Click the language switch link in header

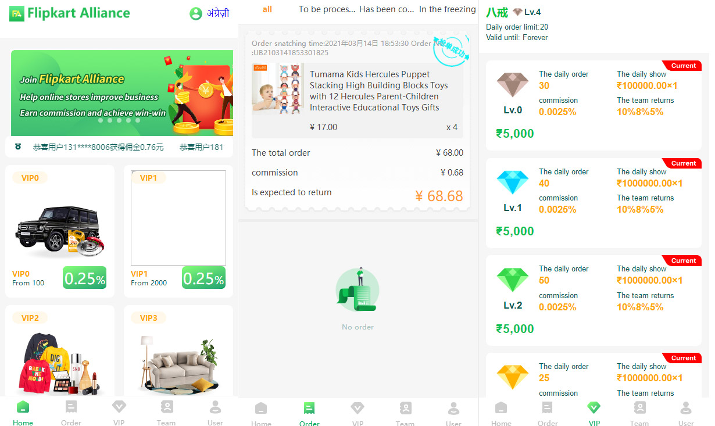pyautogui.click(x=218, y=13)
